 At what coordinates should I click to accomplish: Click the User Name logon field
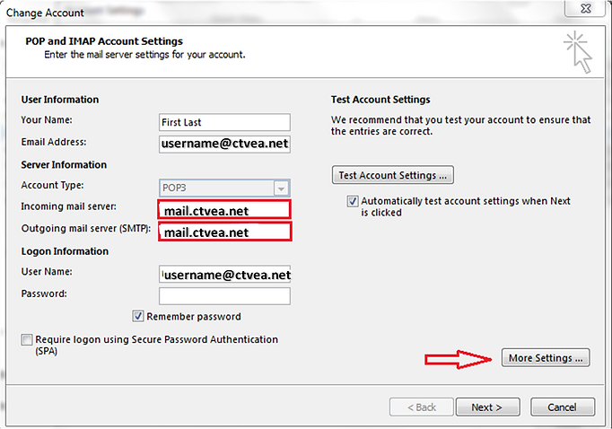coord(224,274)
